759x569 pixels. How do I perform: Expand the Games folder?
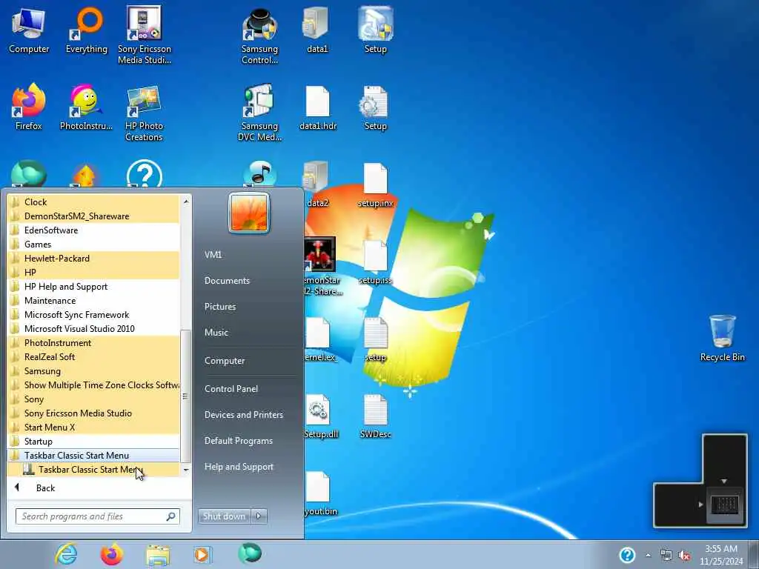(93, 244)
